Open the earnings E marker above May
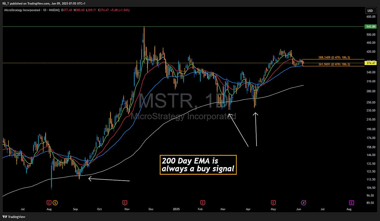This screenshot has height=221, width=380. click(273, 202)
